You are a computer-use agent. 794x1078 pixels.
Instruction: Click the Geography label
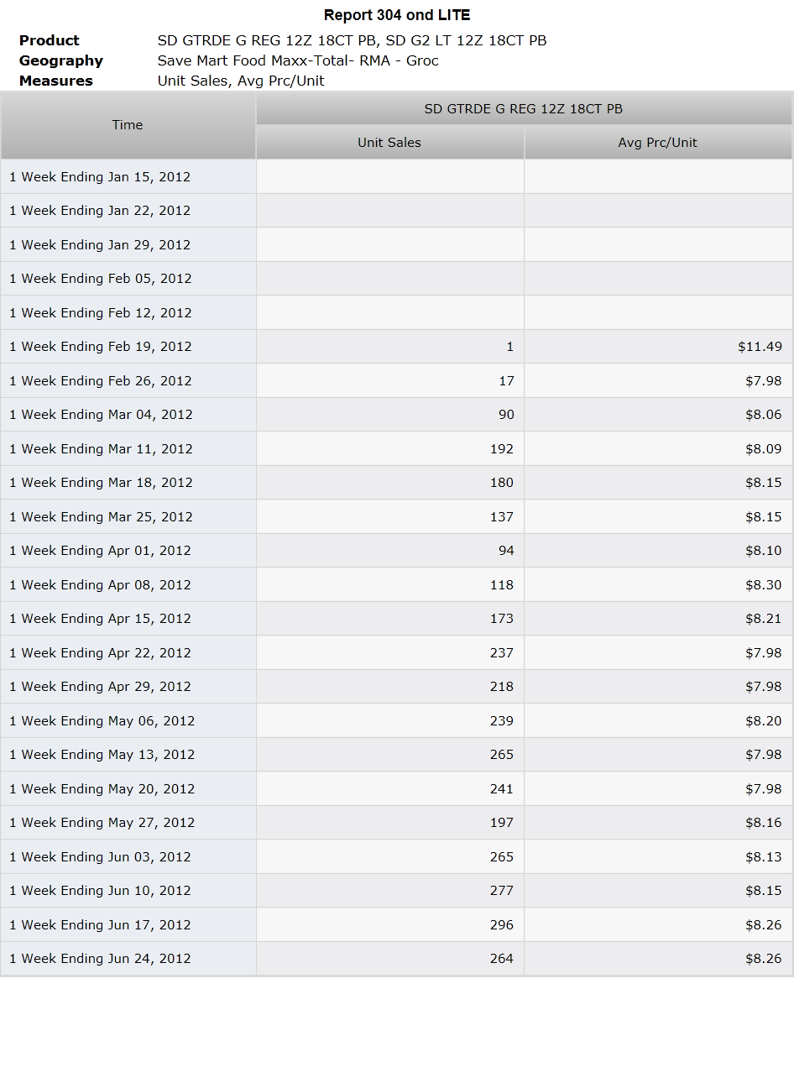coord(61,60)
